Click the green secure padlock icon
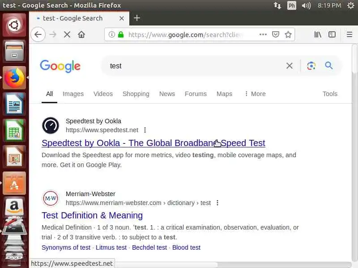This screenshot has height=268, width=358. pyautogui.click(x=121, y=35)
